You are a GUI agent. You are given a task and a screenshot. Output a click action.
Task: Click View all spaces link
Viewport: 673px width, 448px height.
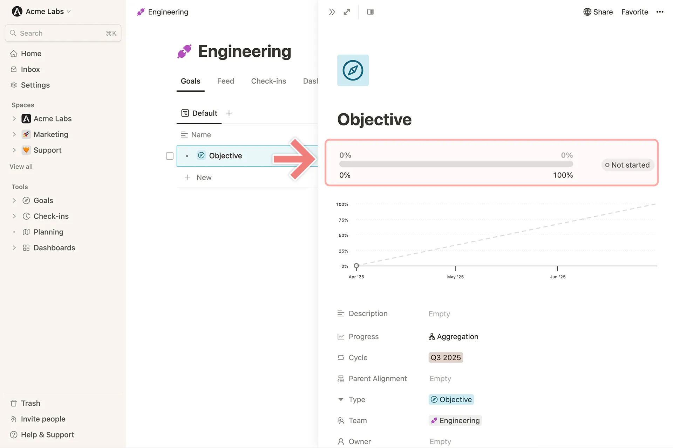click(x=21, y=167)
